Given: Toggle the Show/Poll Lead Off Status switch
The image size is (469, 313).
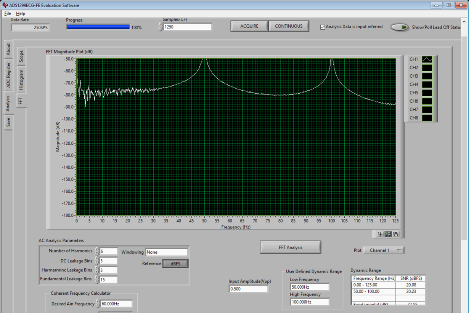Looking at the screenshot, I should click(x=400, y=27).
